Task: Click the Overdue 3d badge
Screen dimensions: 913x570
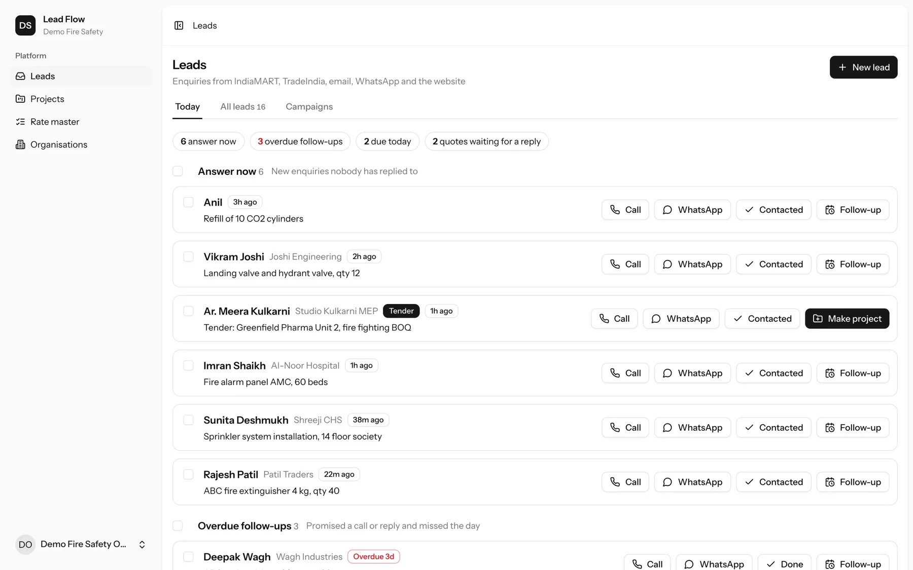Action: coord(373,557)
